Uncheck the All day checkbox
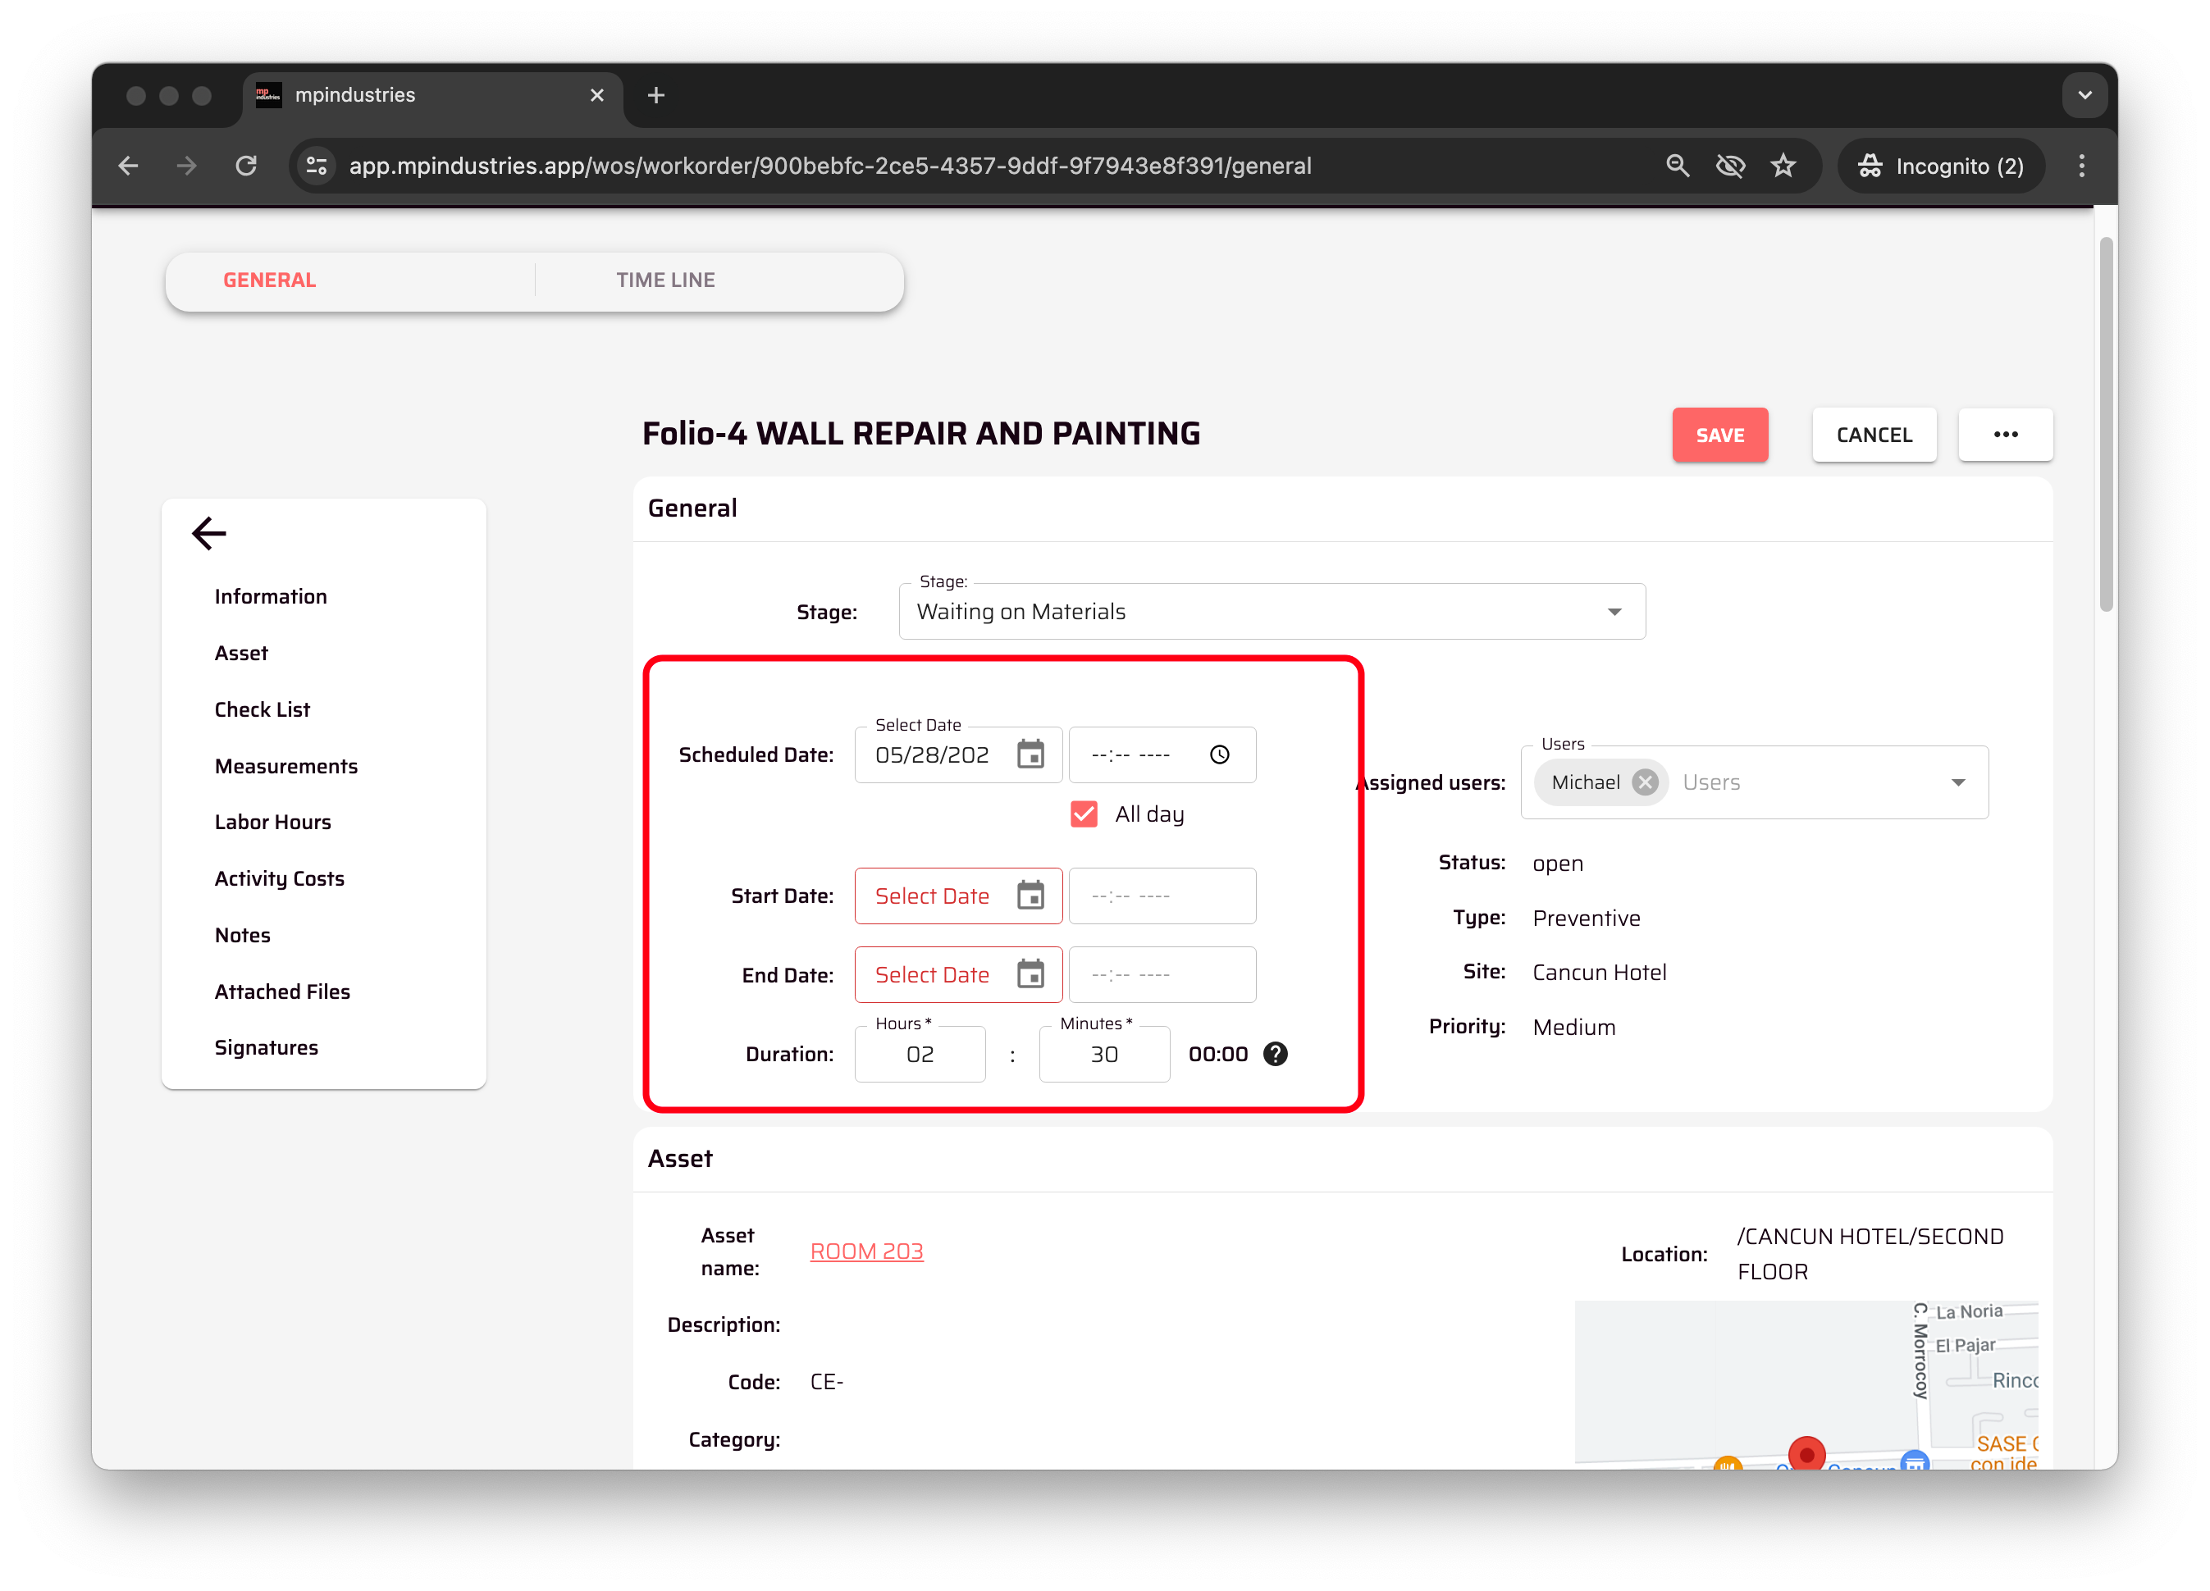 [1084, 814]
